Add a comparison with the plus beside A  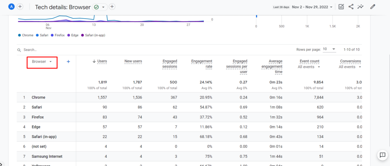tap(20, 7)
